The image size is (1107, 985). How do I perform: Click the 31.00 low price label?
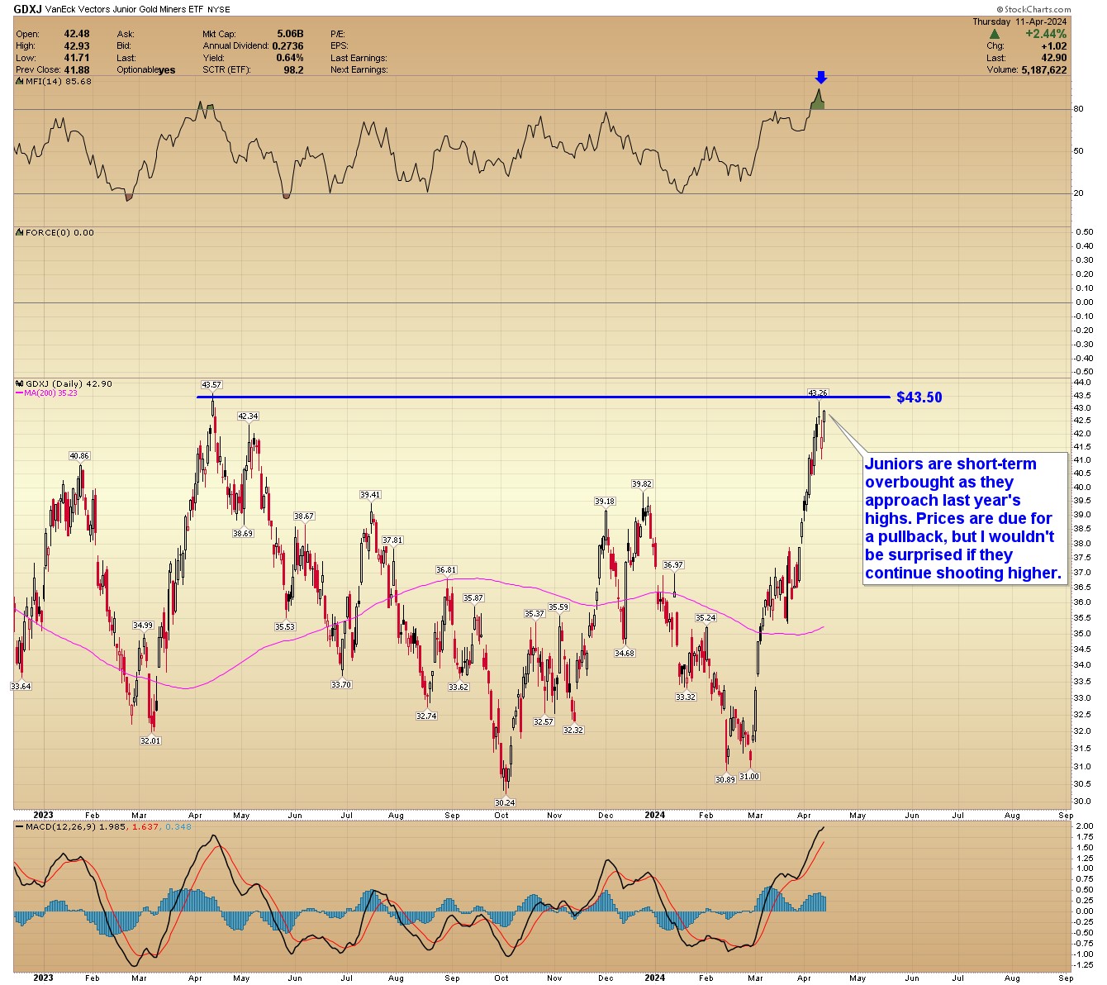click(x=749, y=777)
